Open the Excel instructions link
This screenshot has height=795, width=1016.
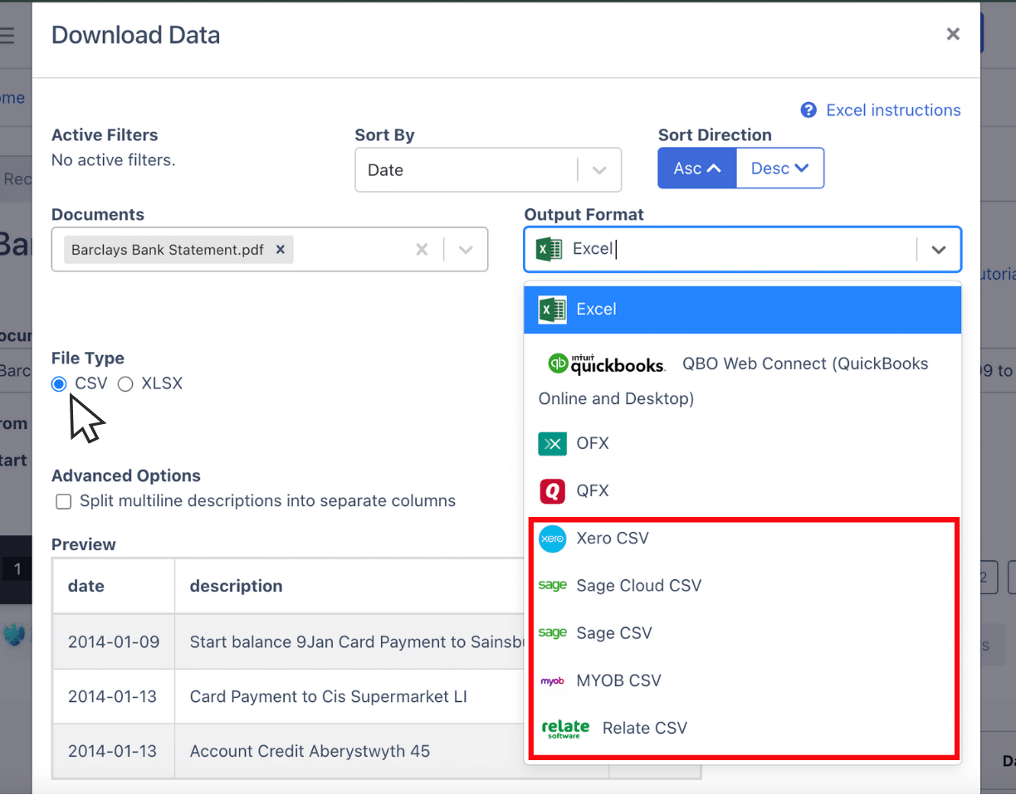pos(893,110)
